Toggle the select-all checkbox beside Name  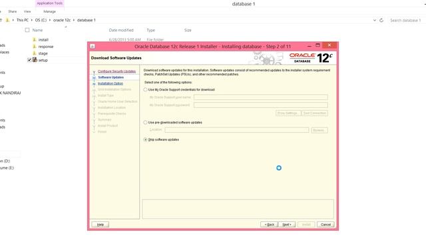pos(27,30)
